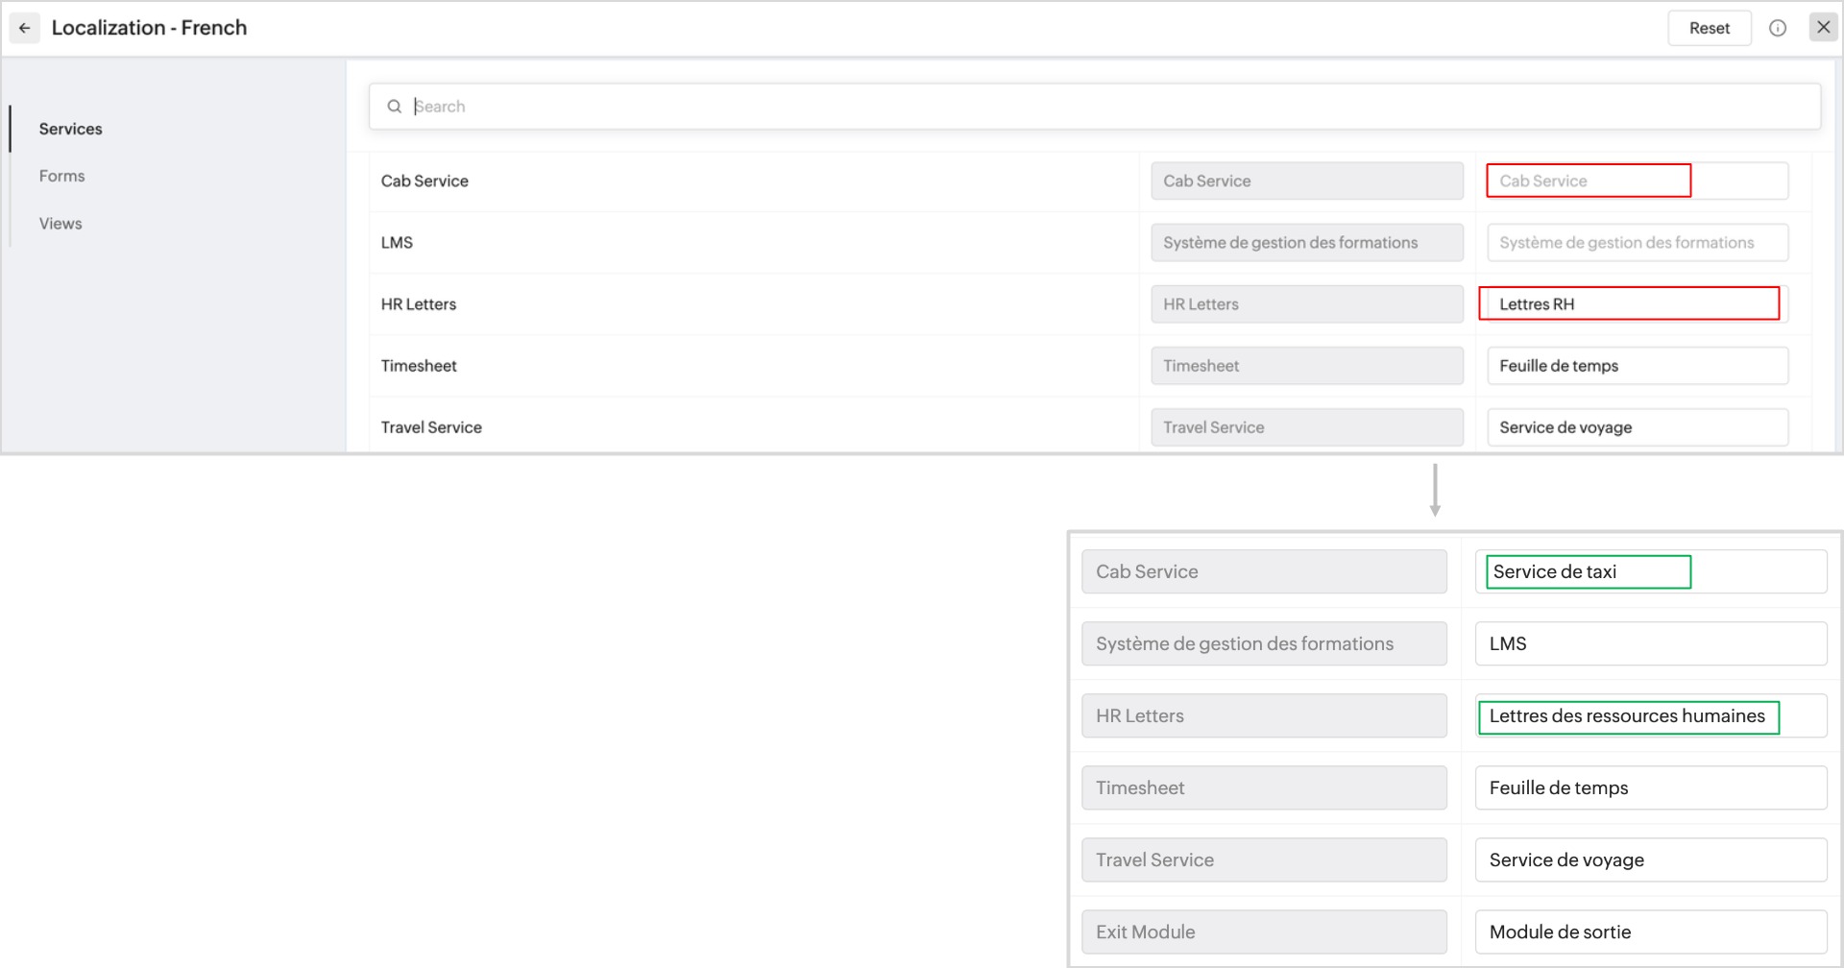Open the Services tab
Viewport: 1844px width, 968px height.
coord(70,129)
